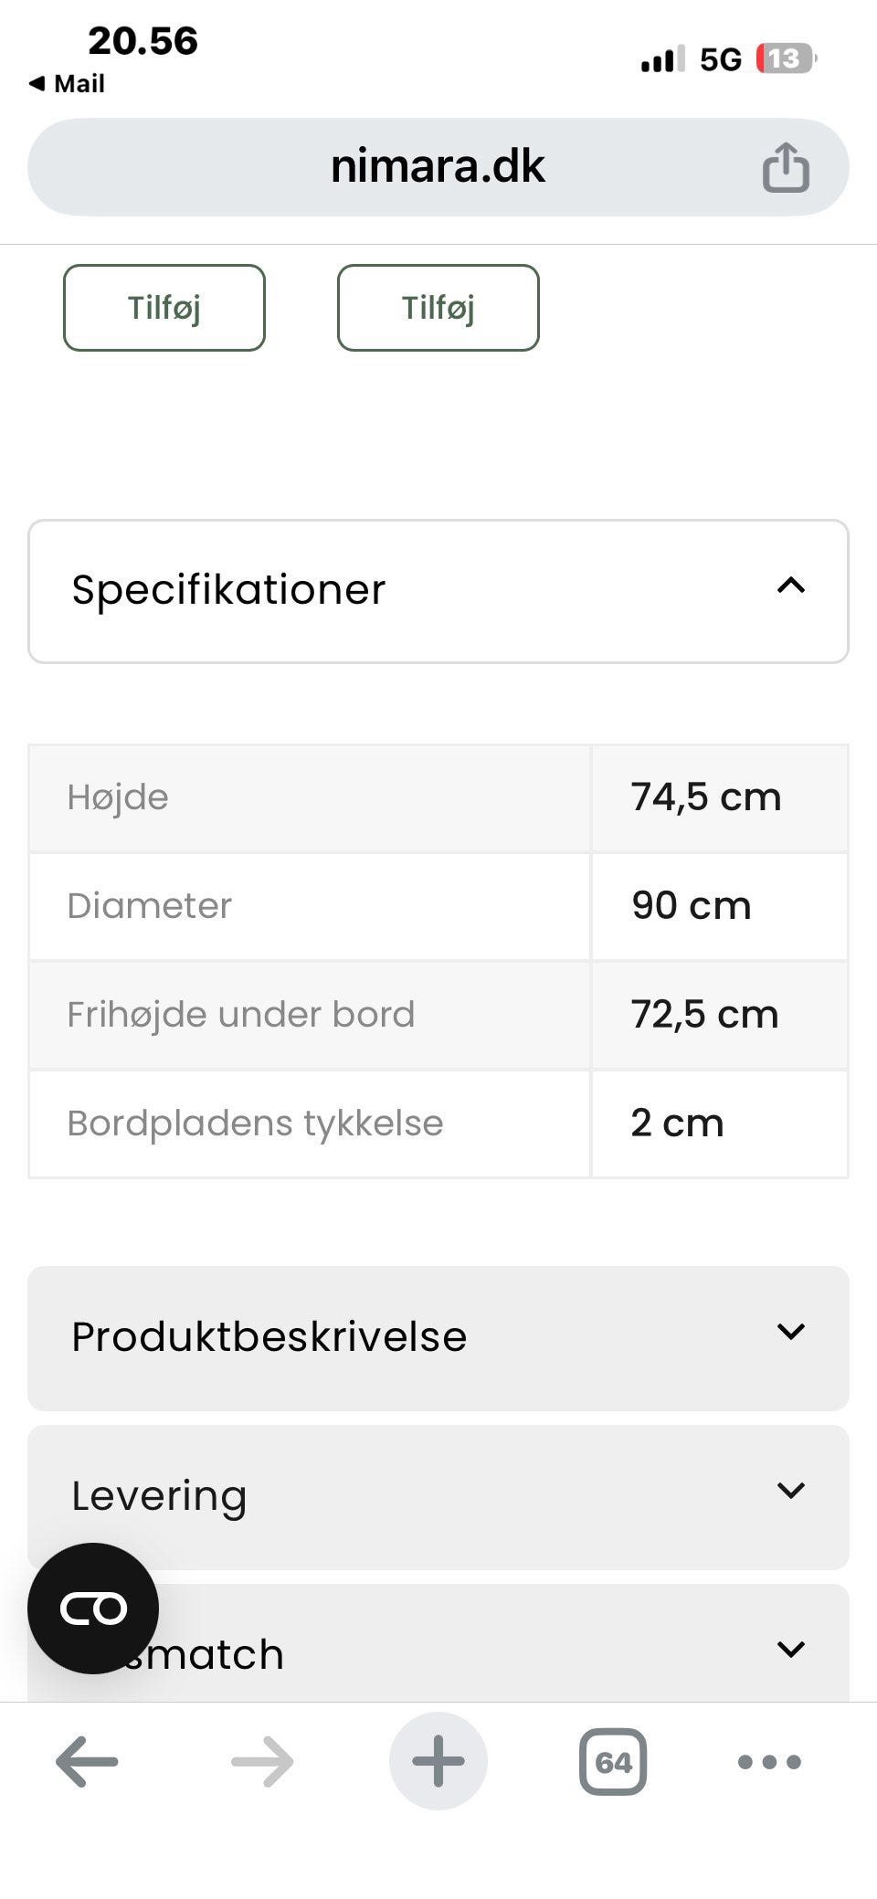The height and width of the screenshot is (1899, 877).
Task: Tap the Levering down chevron
Action: [x=791, y=1491]
